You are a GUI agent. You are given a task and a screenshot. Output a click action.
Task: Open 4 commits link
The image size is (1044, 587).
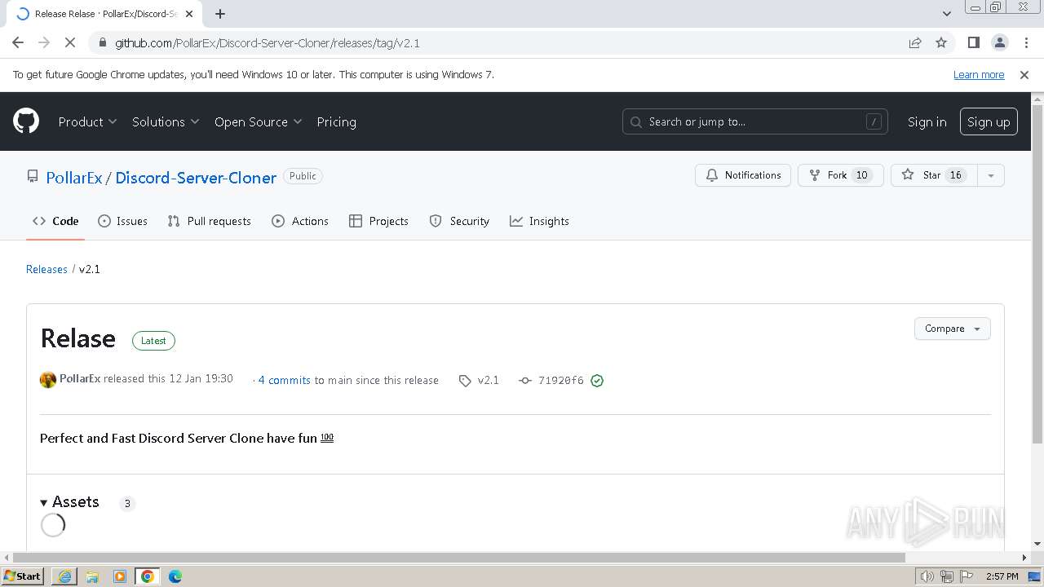point(285,380)
